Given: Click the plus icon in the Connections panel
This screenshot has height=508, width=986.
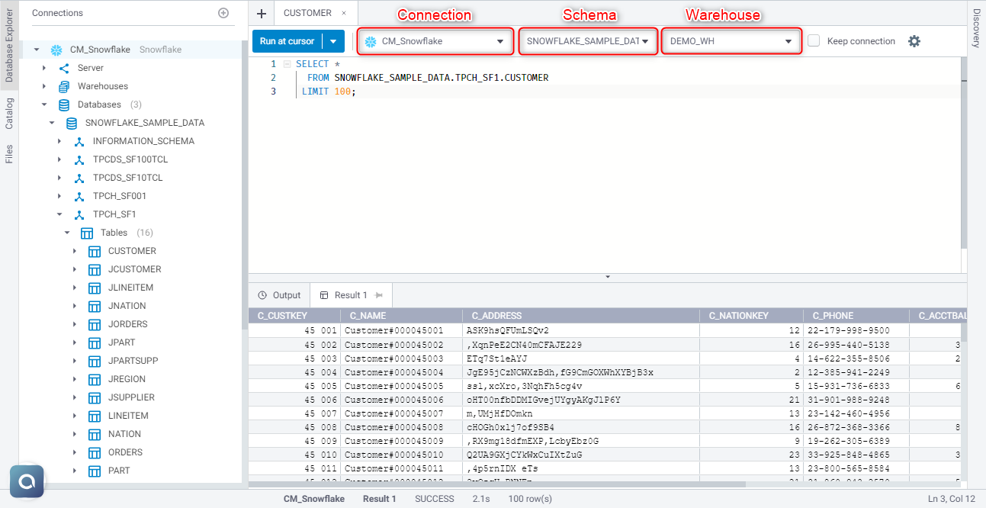Looking at the screenshot, I should pos(223,12).
